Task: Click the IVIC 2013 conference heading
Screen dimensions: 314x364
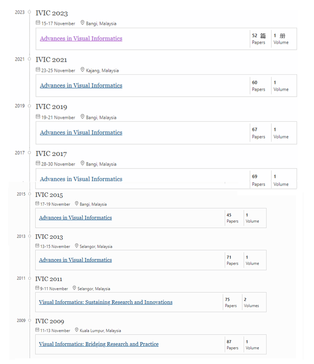Action: [x=49, y=237]
